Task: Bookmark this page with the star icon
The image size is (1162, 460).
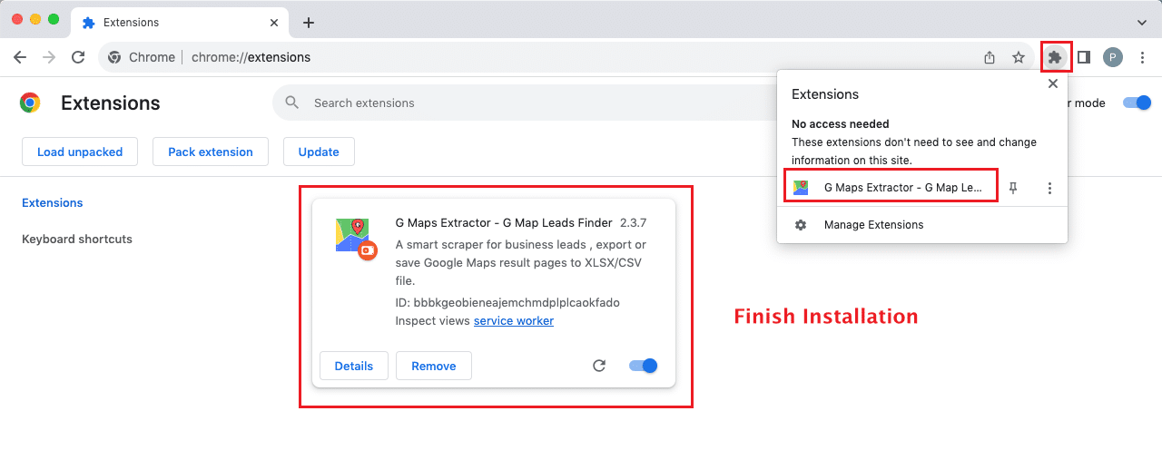Action: coord(1019,57)
